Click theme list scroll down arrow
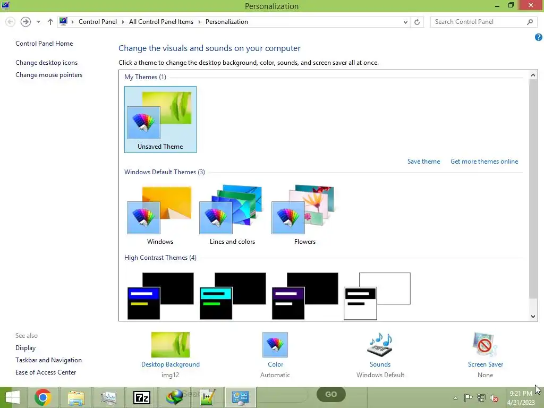544x408 pixels. coord(533,317)
